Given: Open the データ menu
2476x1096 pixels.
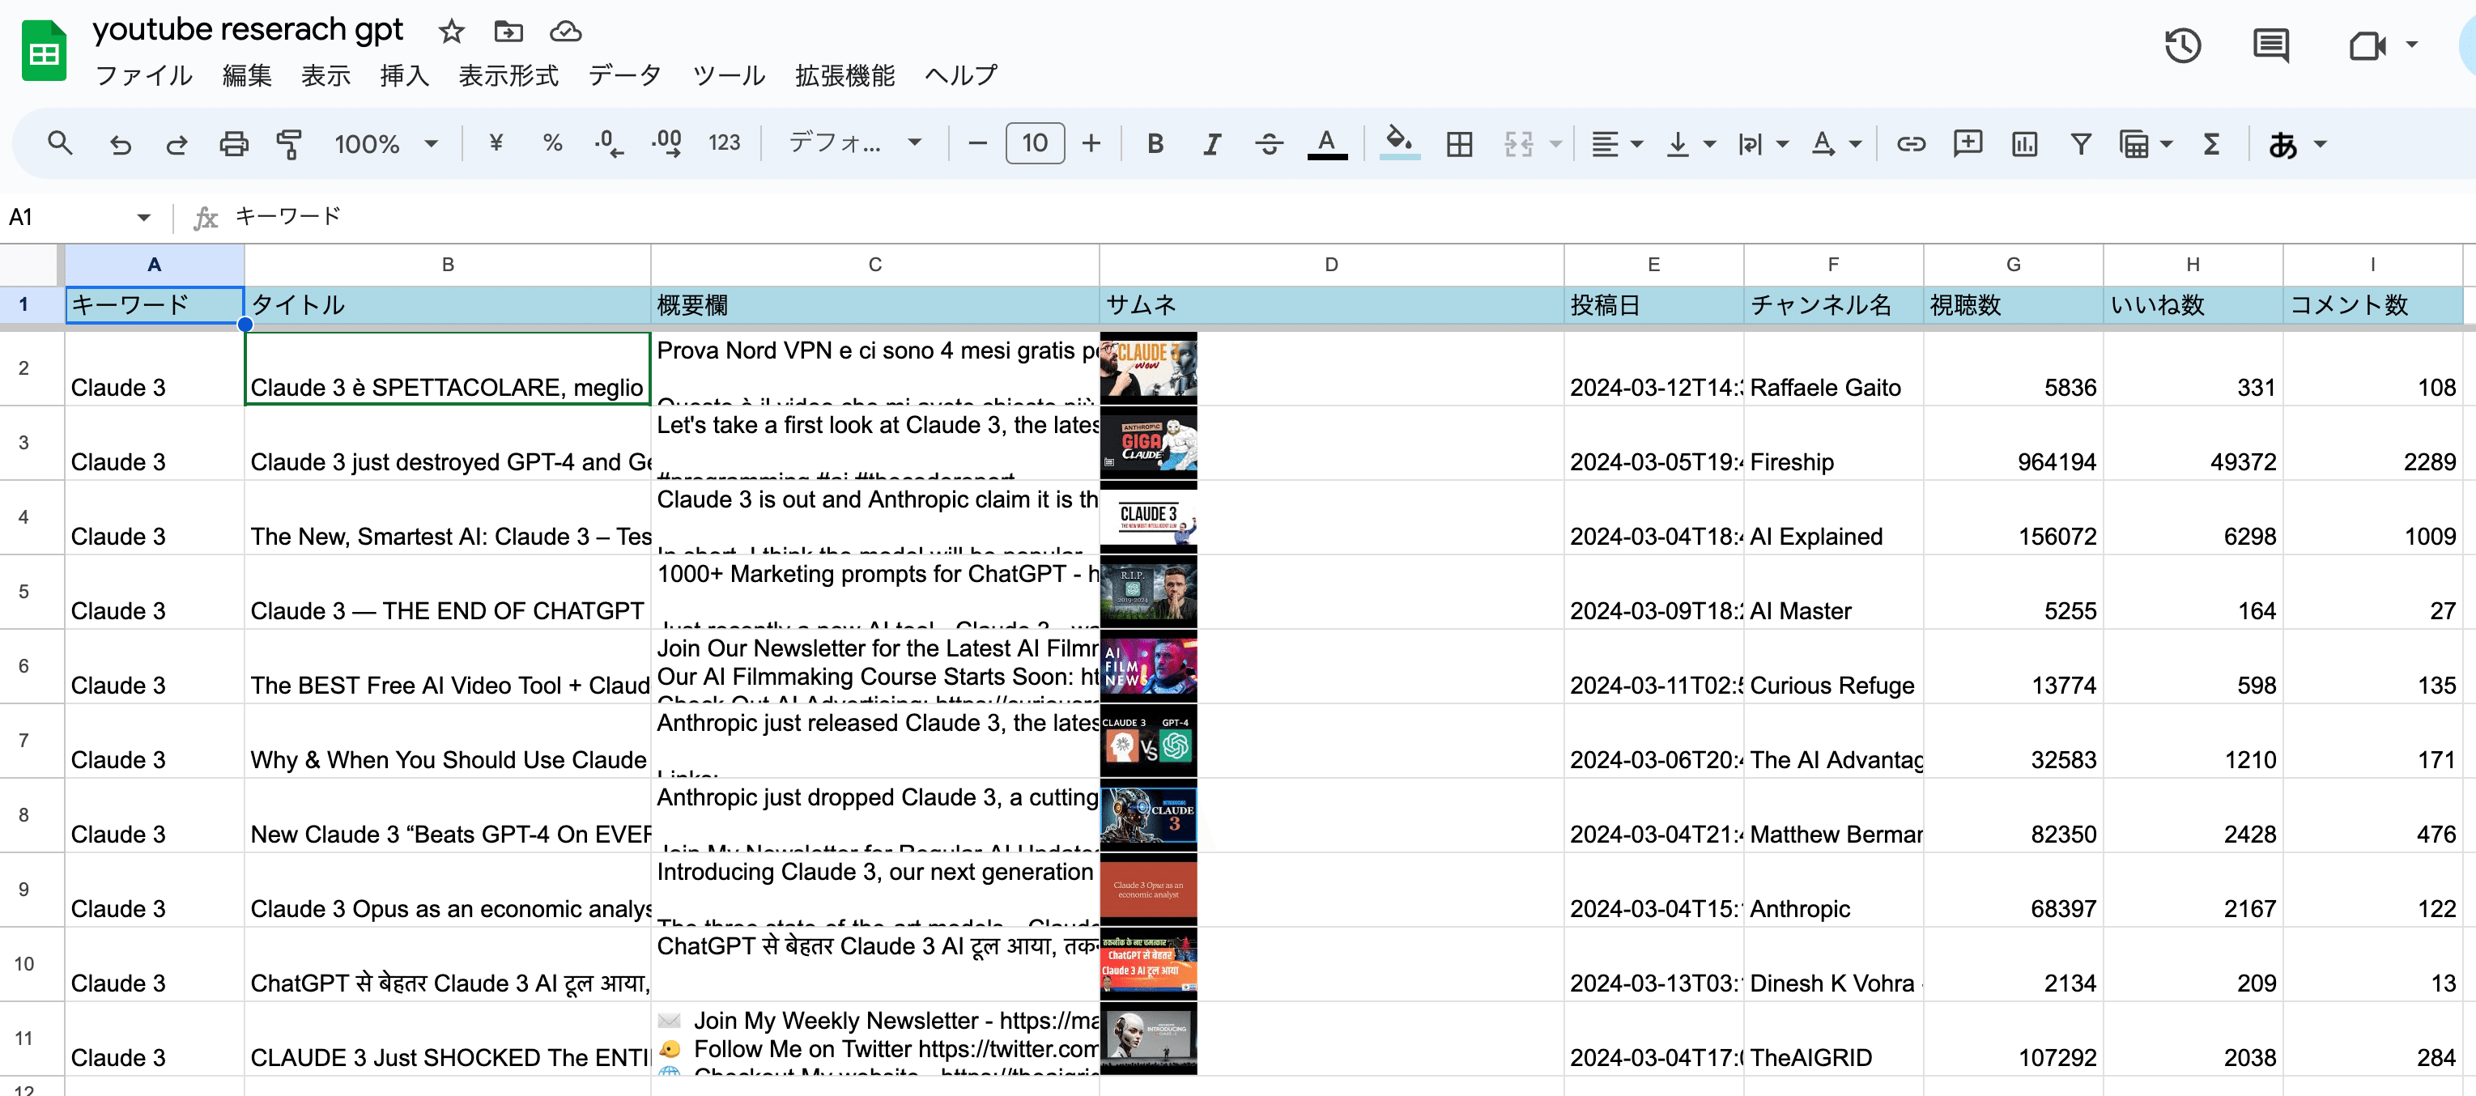Looking at the screenshot, I should (x=625, y=75).
